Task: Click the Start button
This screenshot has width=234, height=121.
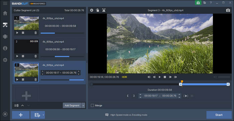Action: point(219,115)
